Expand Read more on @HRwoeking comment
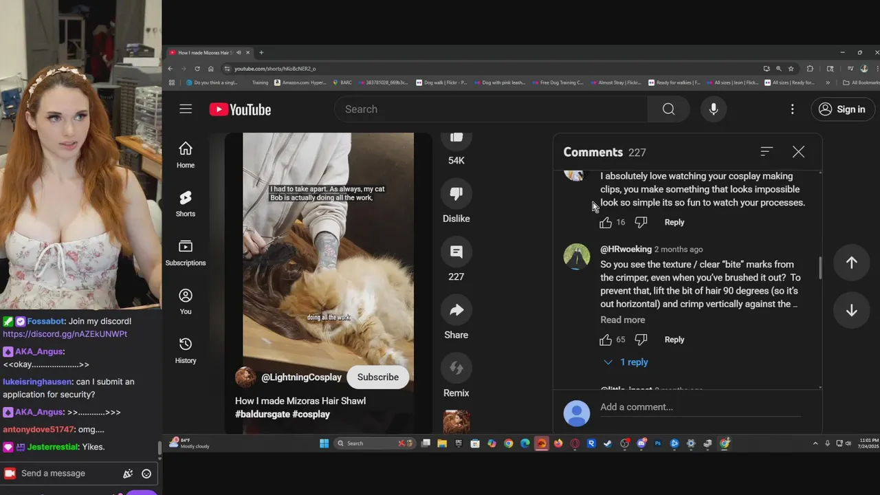The image size is (880, 495). [622, 320]
